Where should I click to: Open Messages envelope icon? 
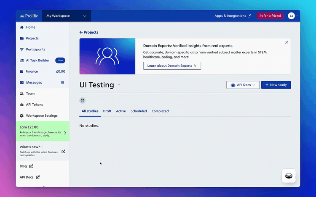(22, 82)
